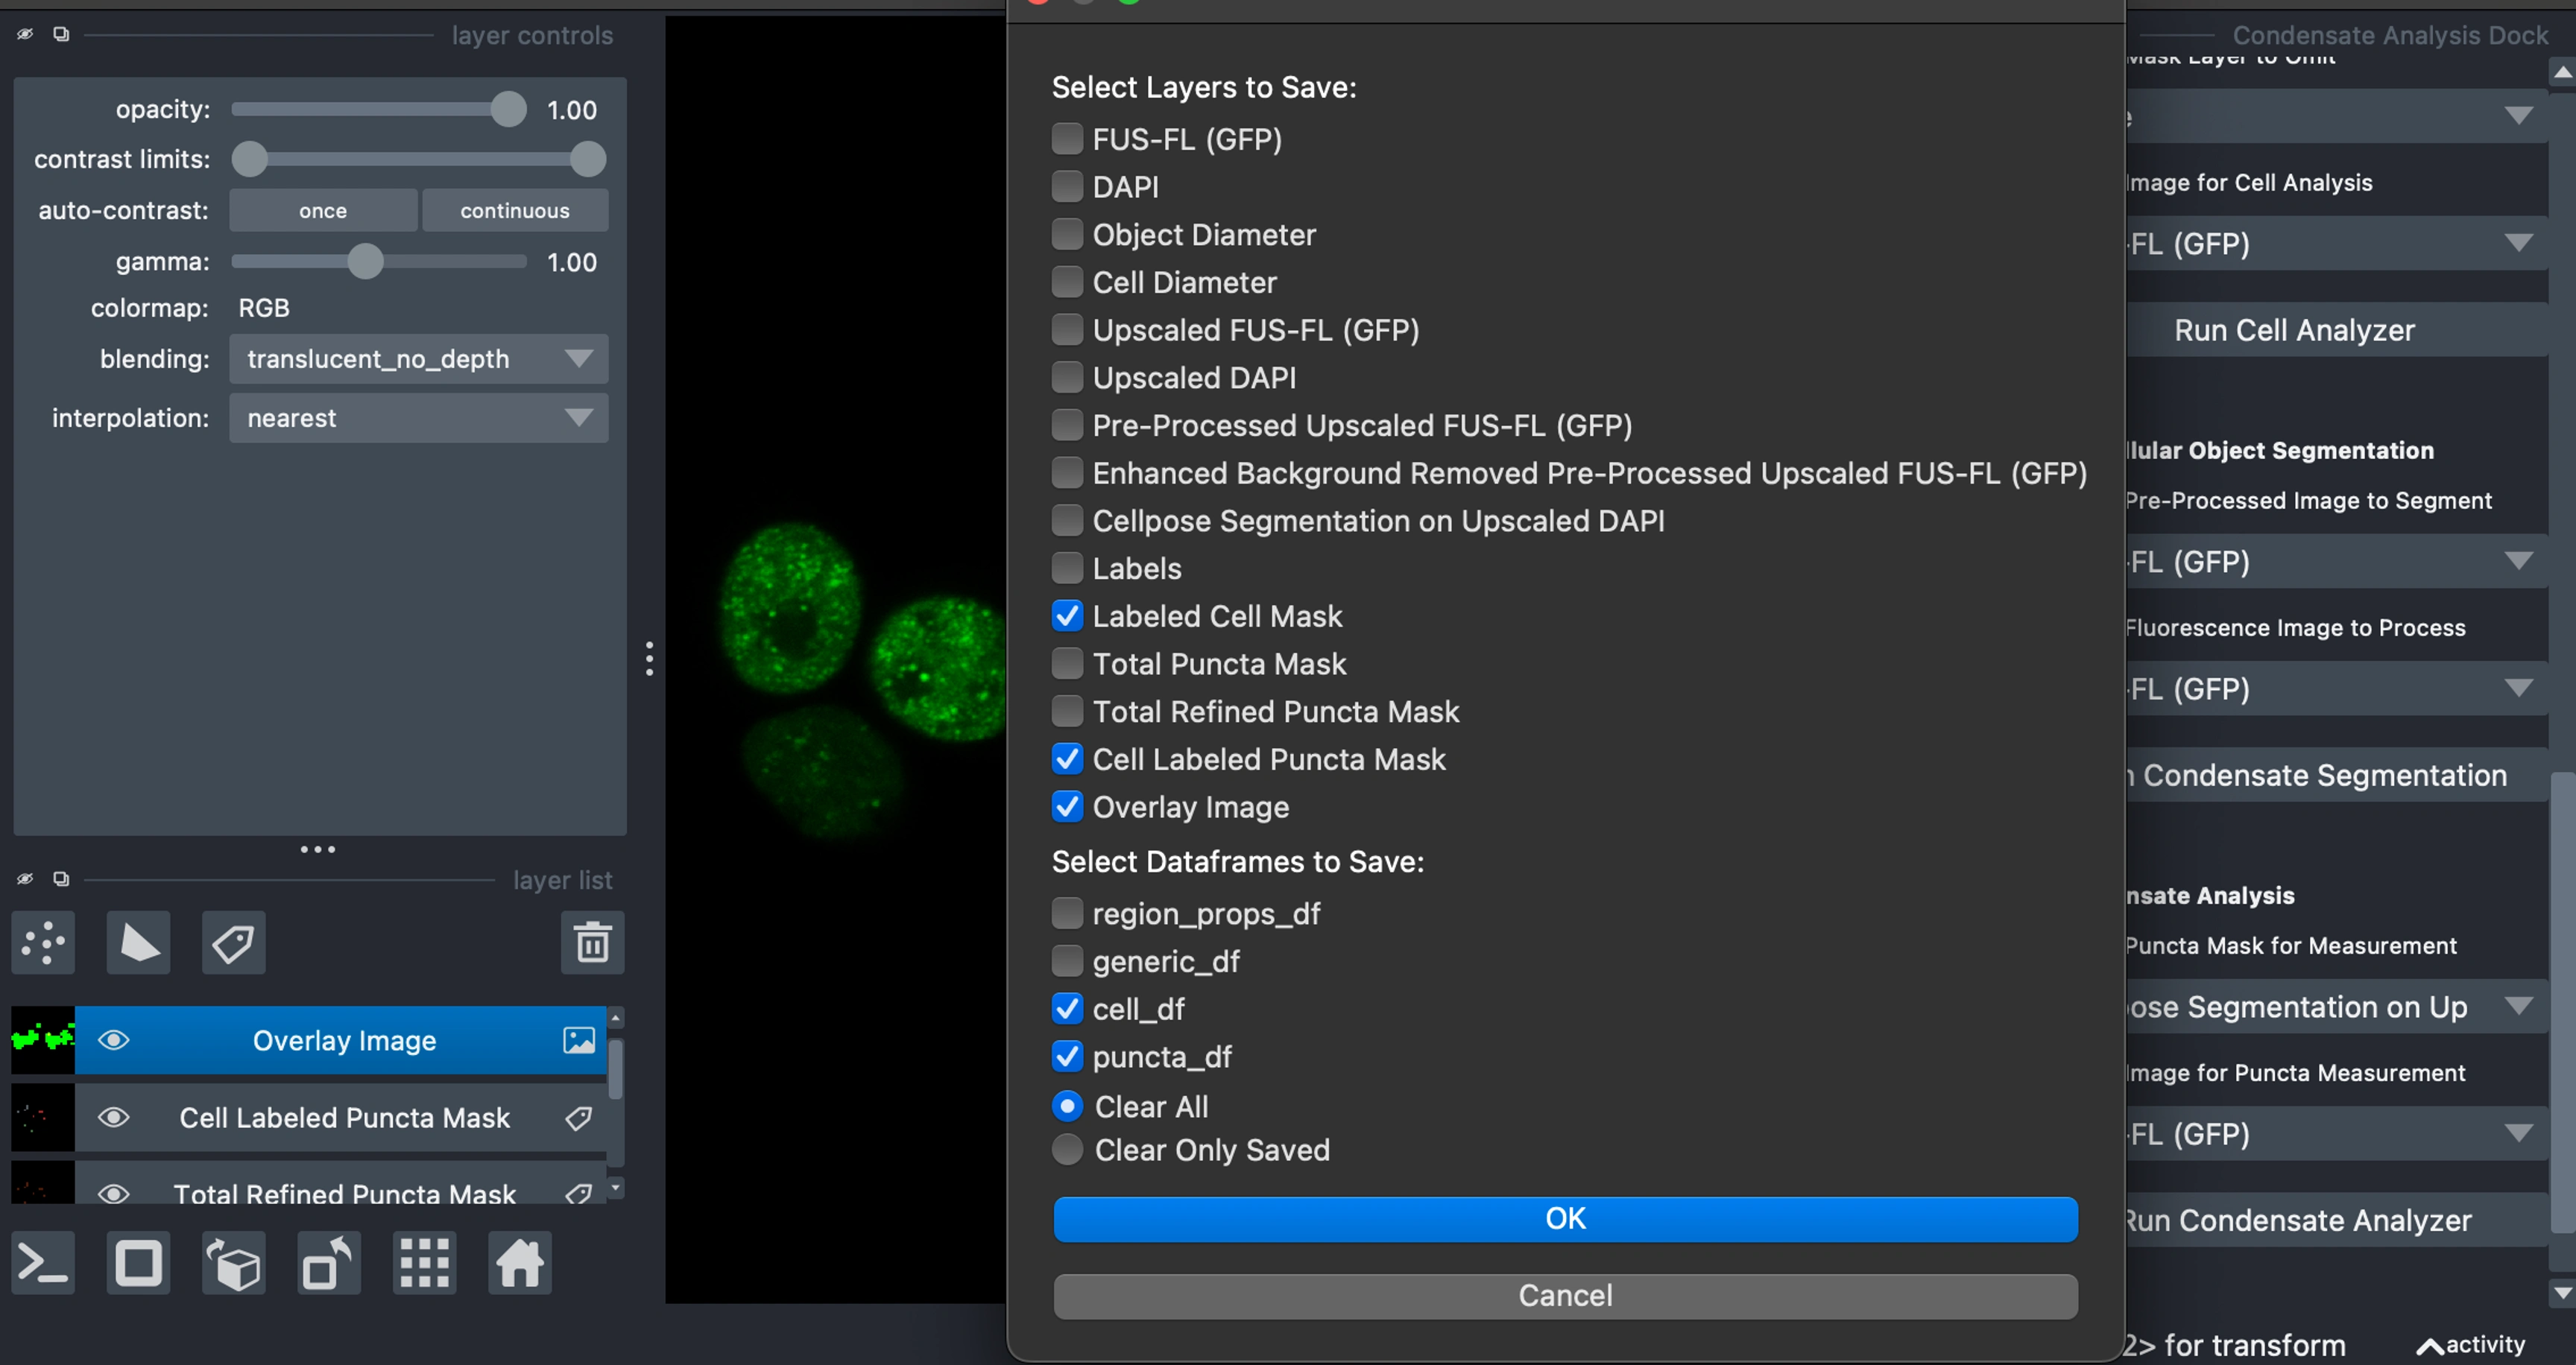Viewport: 2576px width, 1365px height.
Task: Click the roll dimensions cube icon
Action: (233, 1263)
